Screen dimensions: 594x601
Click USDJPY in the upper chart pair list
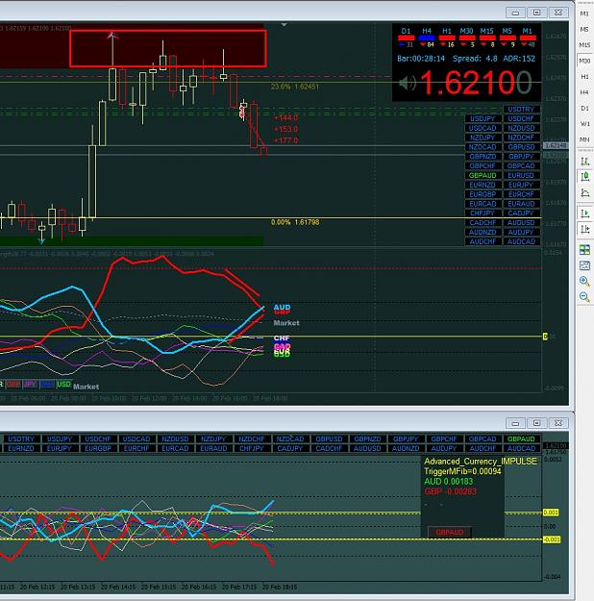point(483,119)
